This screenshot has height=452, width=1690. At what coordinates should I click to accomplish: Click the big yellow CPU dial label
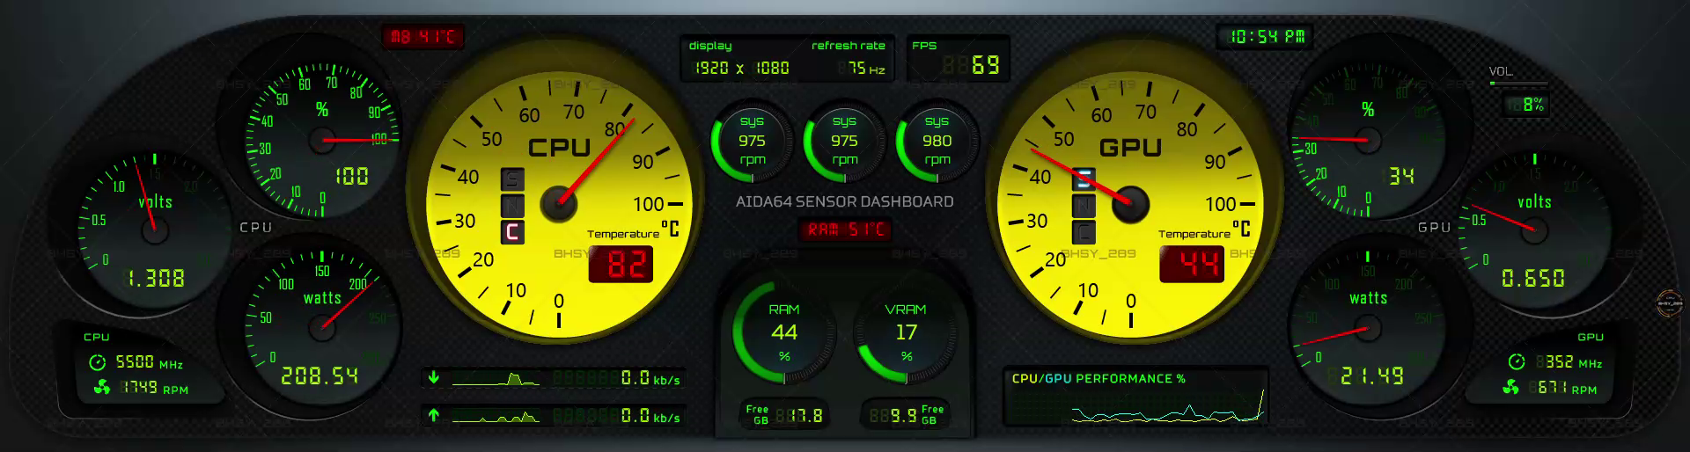559,148
